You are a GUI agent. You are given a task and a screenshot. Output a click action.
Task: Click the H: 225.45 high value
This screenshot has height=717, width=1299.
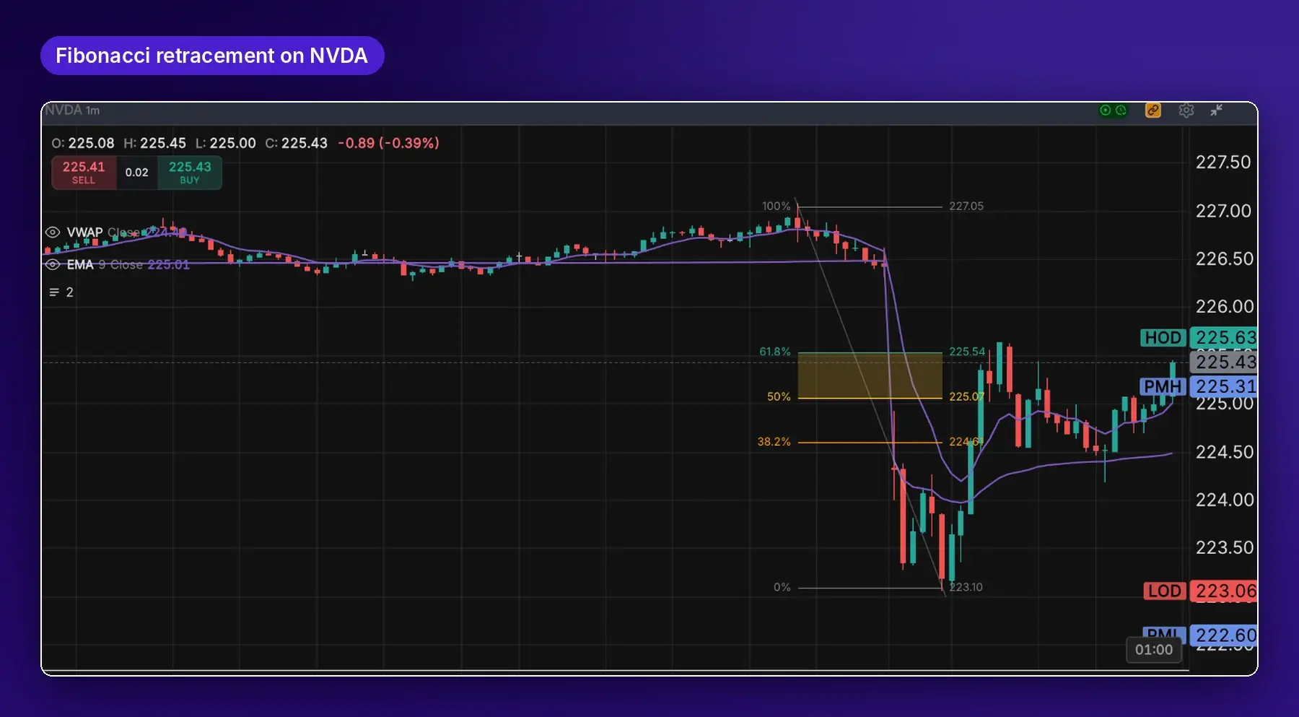[154, 143]
